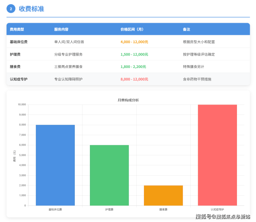Click the blue 基础床位费 bar in chart
This screenshot has height=222, width=256.
[x=55, y=165]
